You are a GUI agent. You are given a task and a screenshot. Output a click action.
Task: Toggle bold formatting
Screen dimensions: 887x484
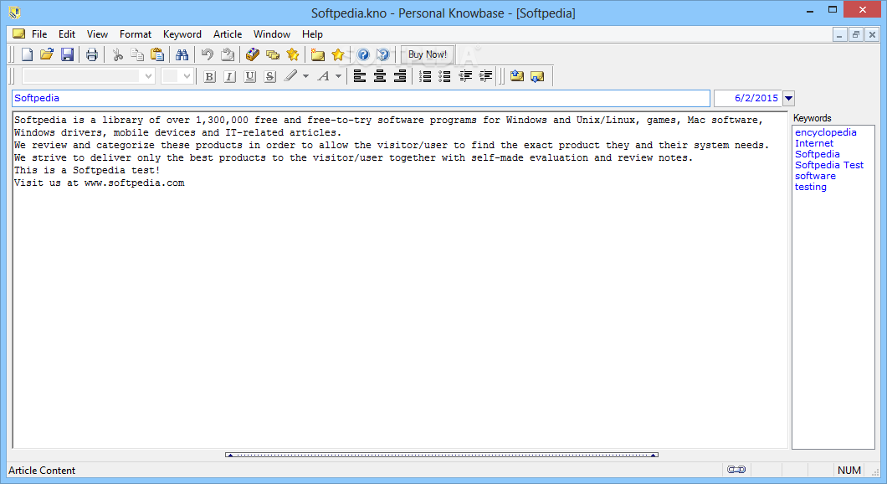click(x=209, y=76)
